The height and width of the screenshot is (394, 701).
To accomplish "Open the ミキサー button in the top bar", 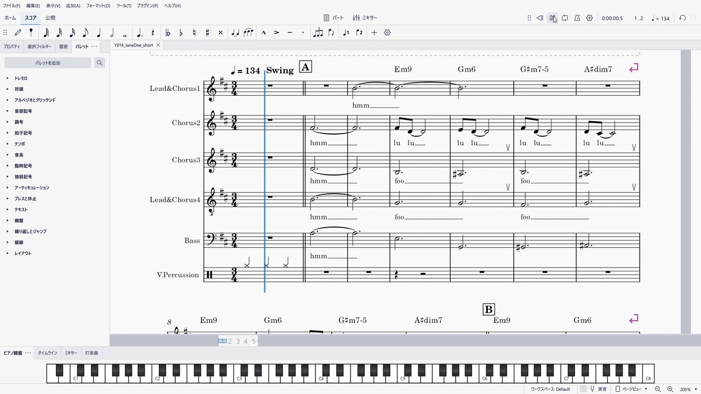I will pos(365,18).
